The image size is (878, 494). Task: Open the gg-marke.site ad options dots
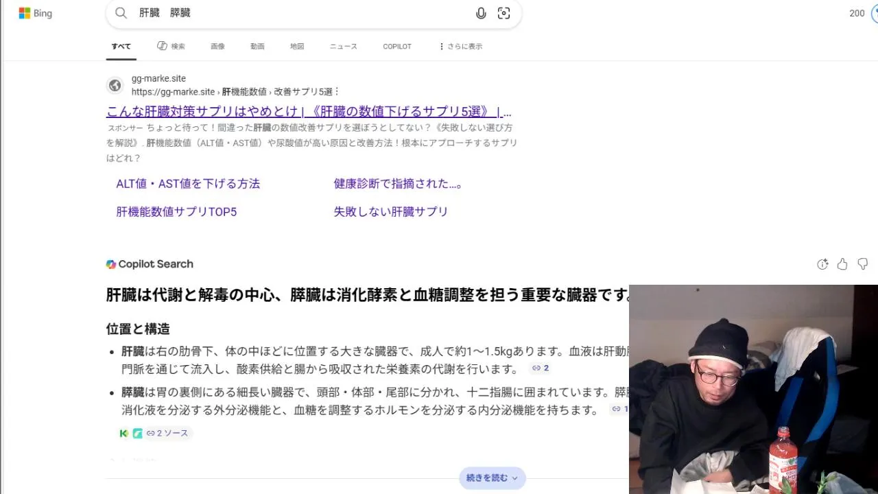[x=336, y=92]
